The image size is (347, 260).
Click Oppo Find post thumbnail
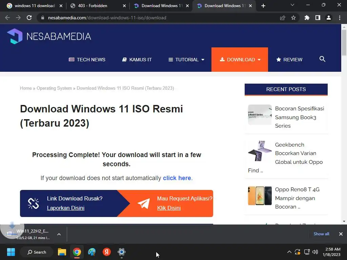pos(260,151)
